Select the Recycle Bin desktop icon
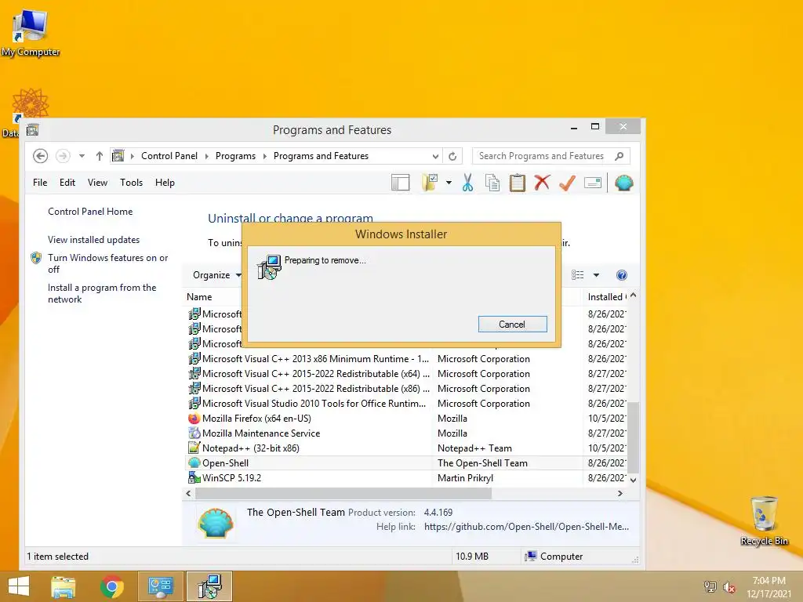Viewport: 803px width, 602px height. coord(764,520)
